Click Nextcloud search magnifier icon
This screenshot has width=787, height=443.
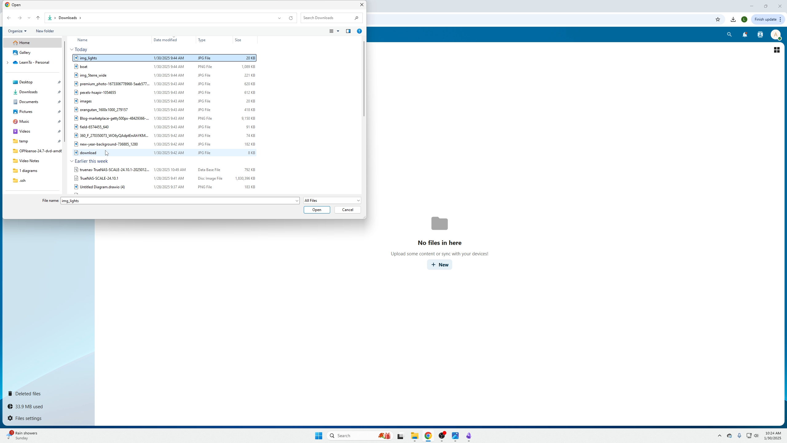(x=729, y=35)
